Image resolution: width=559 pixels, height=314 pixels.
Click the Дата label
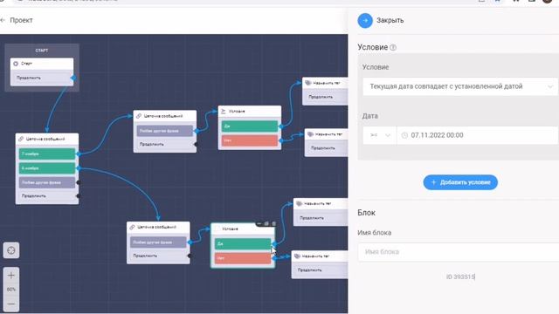[370, 116]
